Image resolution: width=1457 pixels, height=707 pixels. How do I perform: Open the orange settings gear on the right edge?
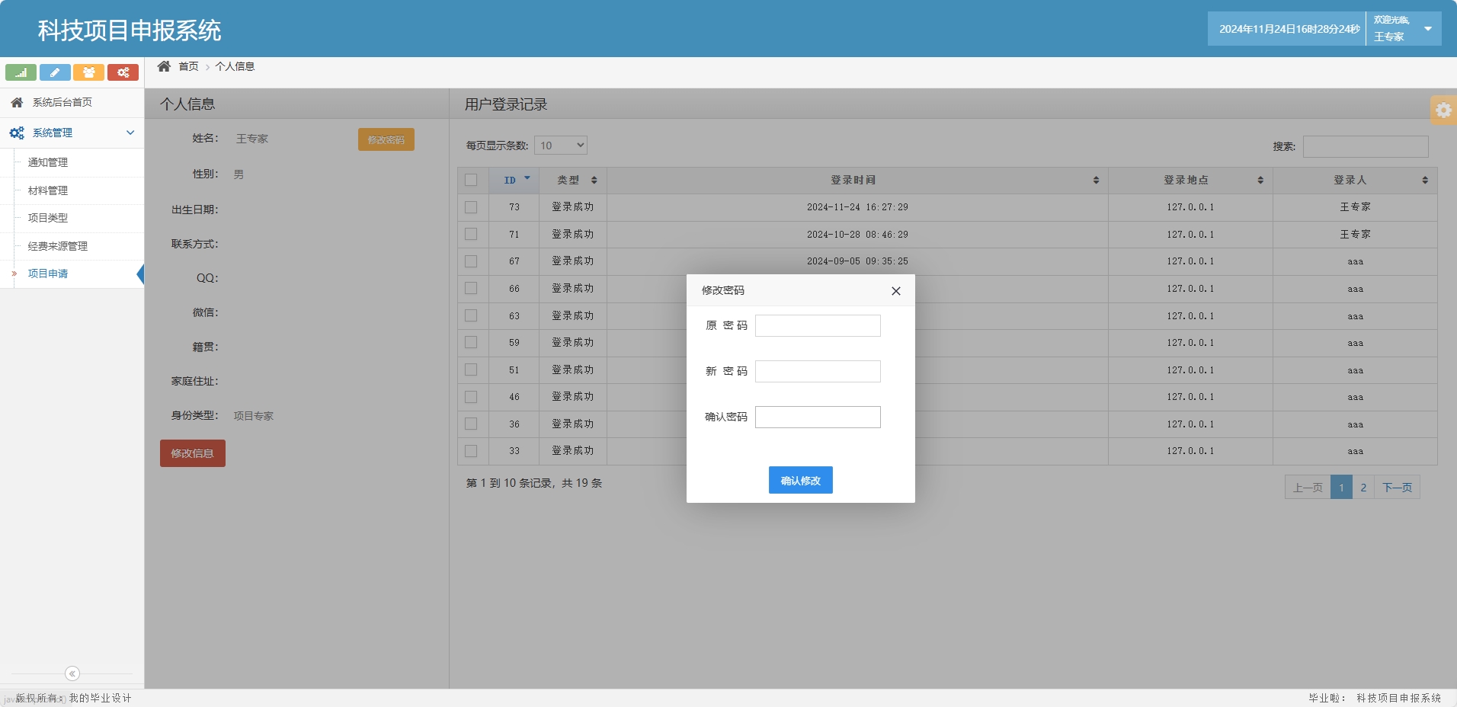1443,110
